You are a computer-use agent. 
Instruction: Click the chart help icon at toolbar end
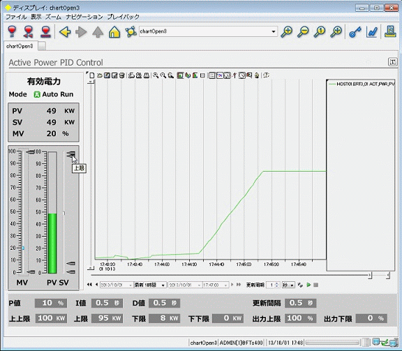pyautogui.click(x=266, y=75)
